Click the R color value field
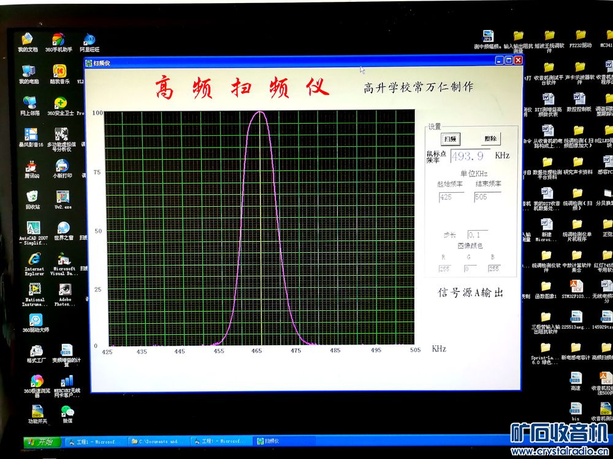 coord(444,269)
